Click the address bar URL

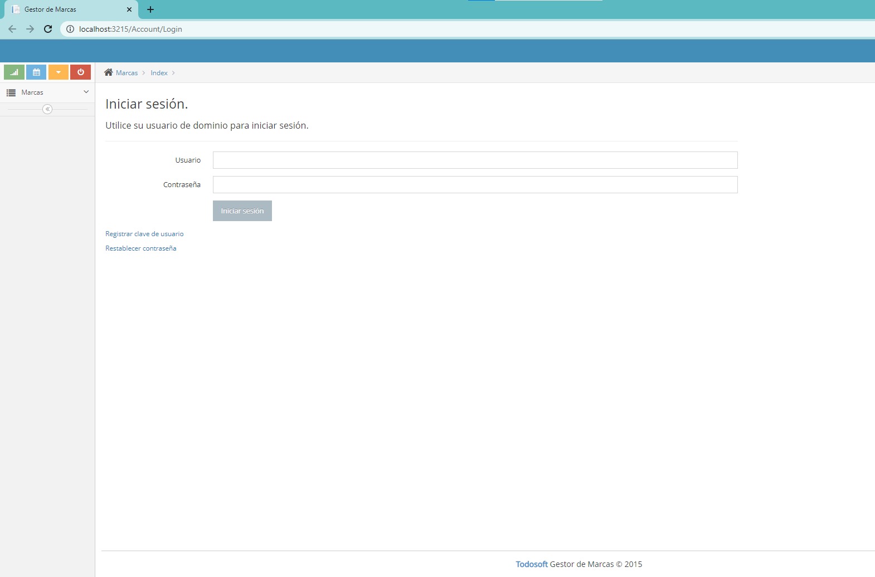[130, 29]
